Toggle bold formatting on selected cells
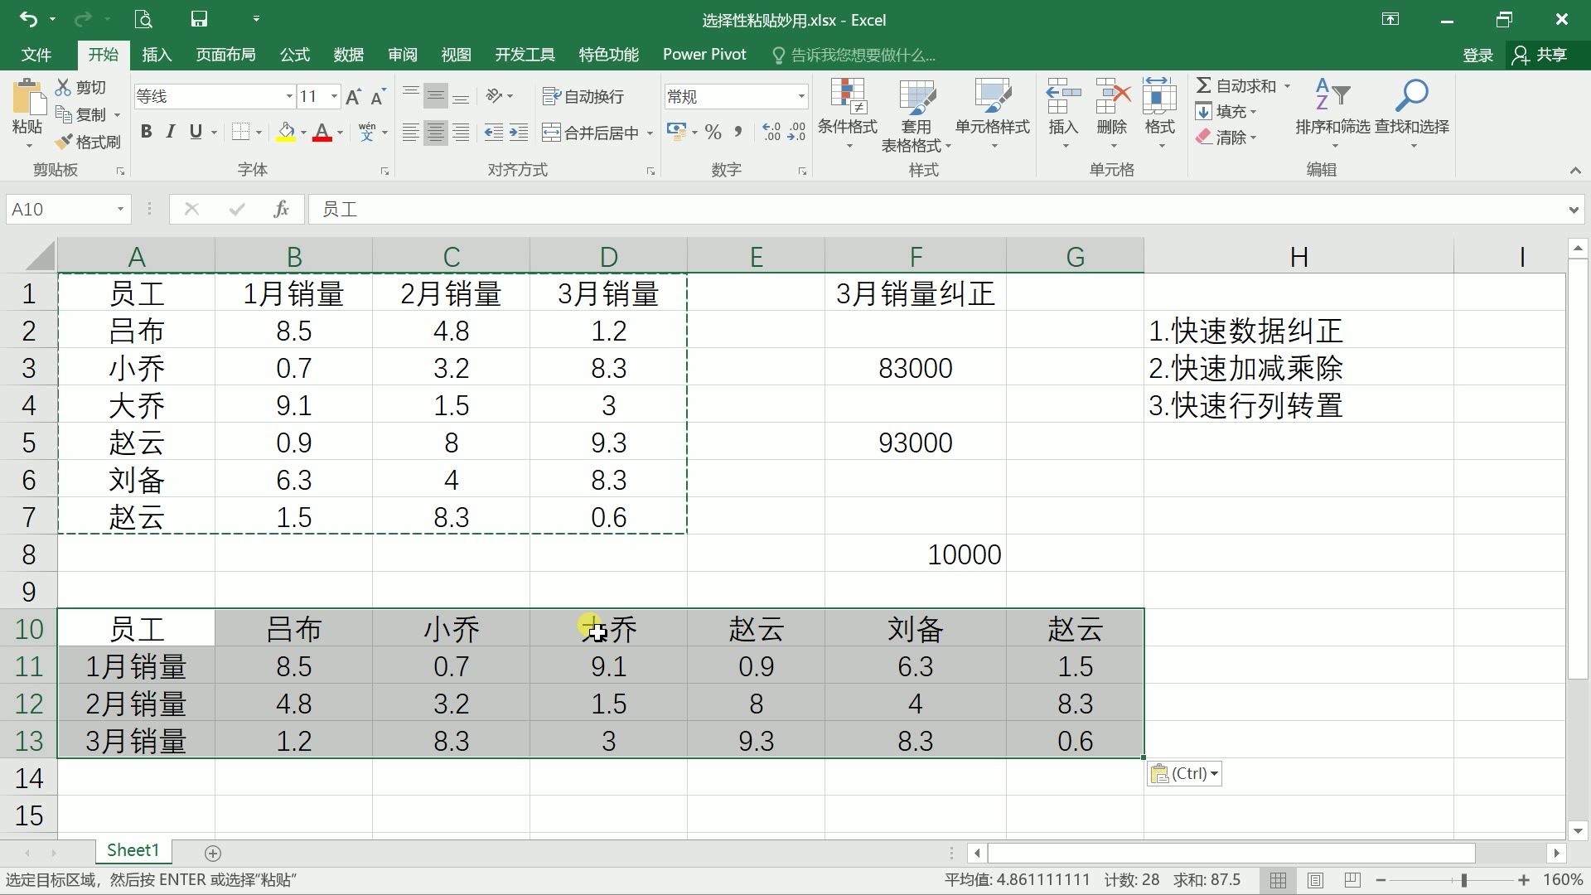 point(147,131)
